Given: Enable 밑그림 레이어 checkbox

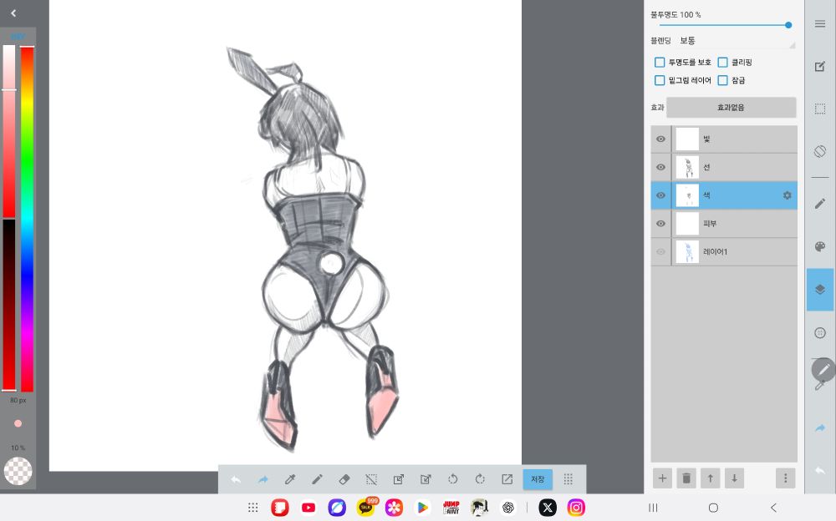Looking at the screenshot, I should point(660,80).
